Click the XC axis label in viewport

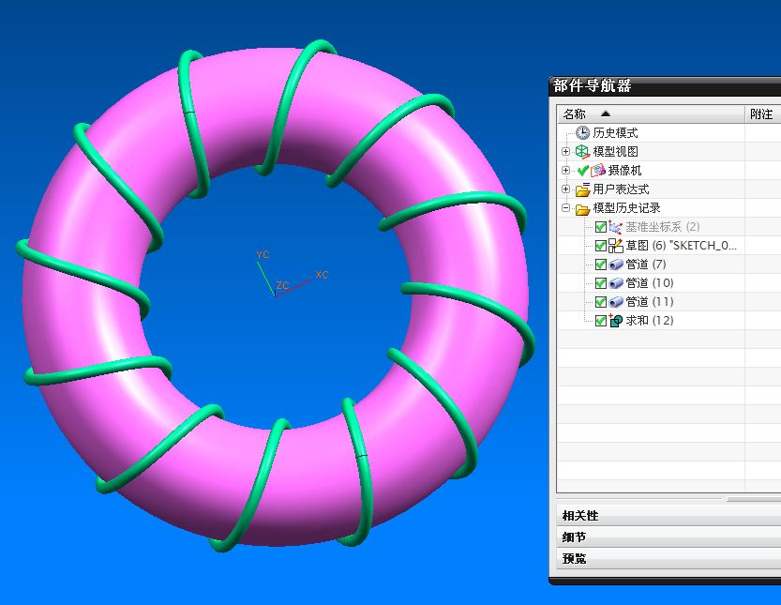322,275
